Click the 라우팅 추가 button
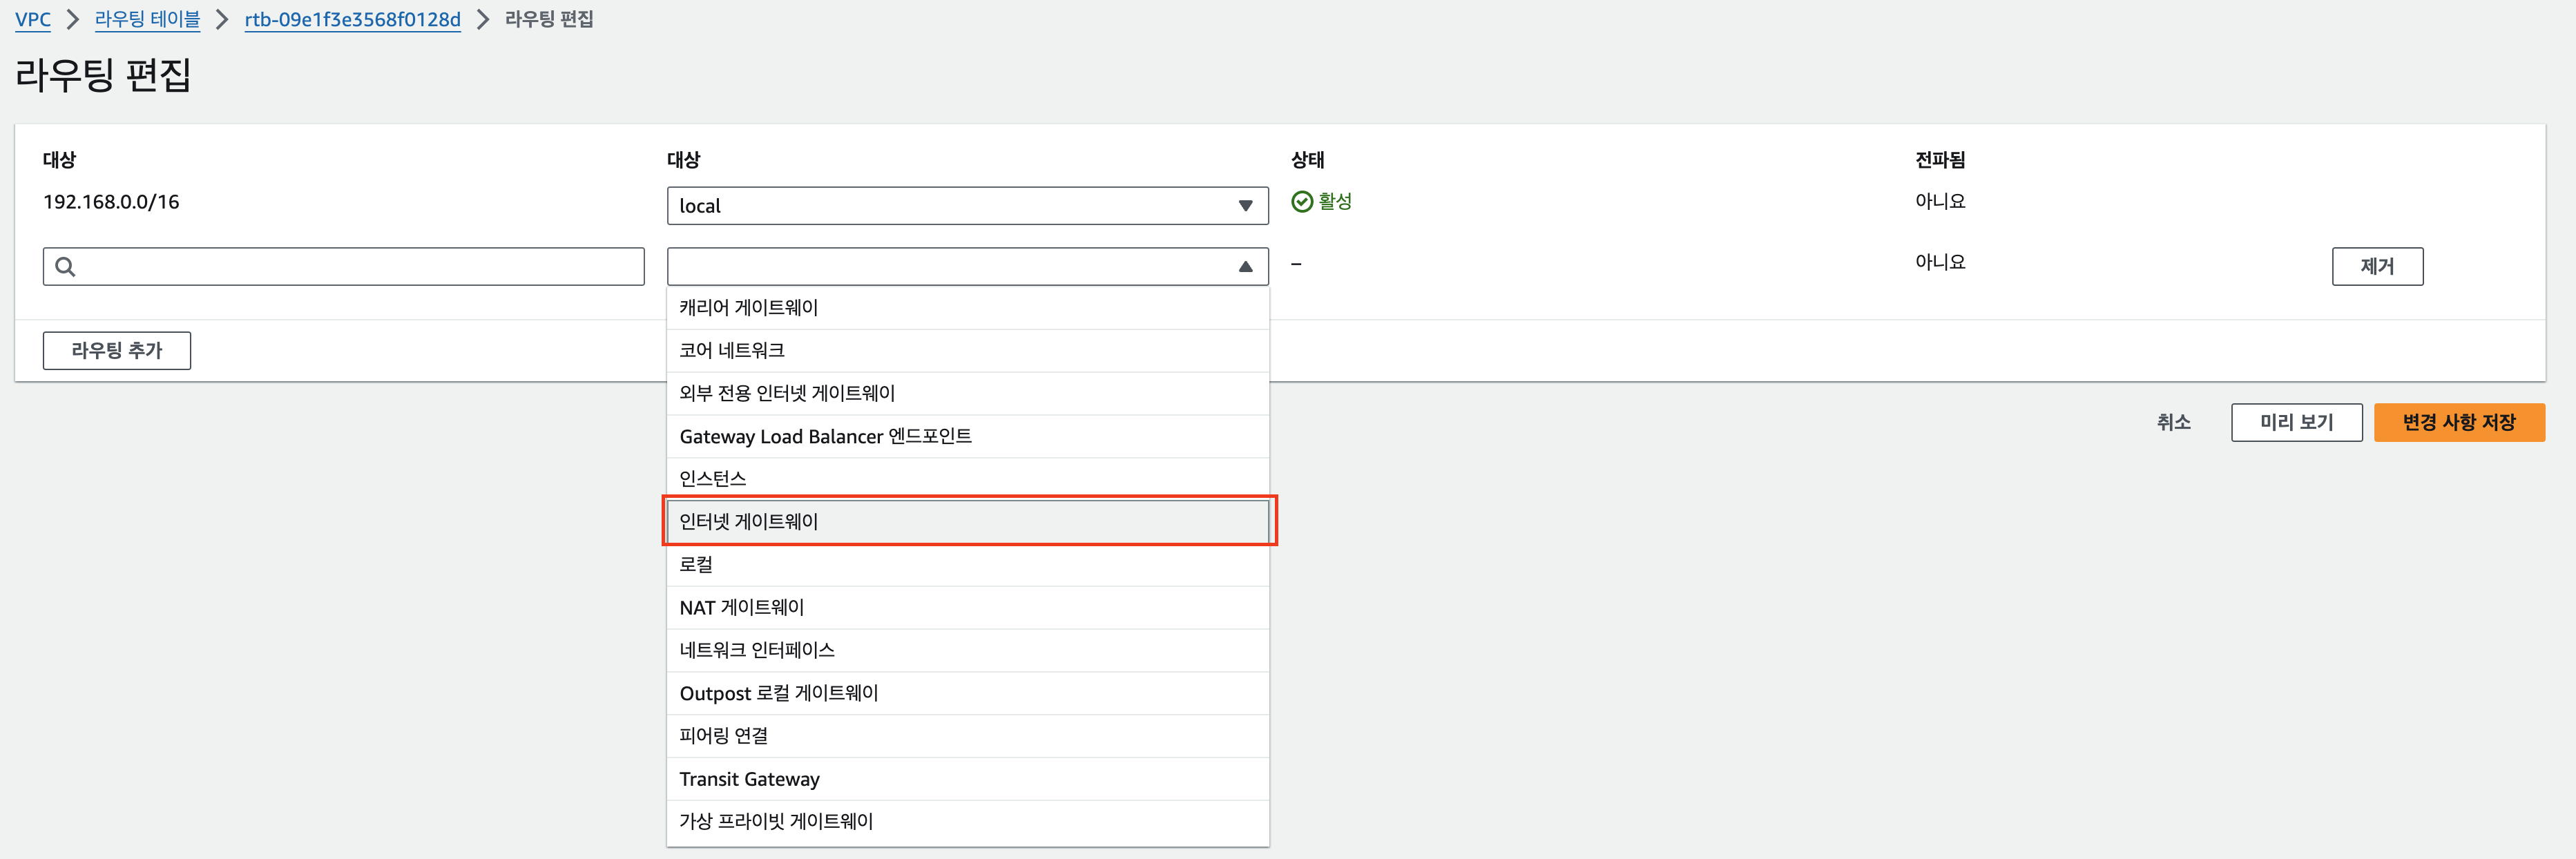 [x=117, y=350]
